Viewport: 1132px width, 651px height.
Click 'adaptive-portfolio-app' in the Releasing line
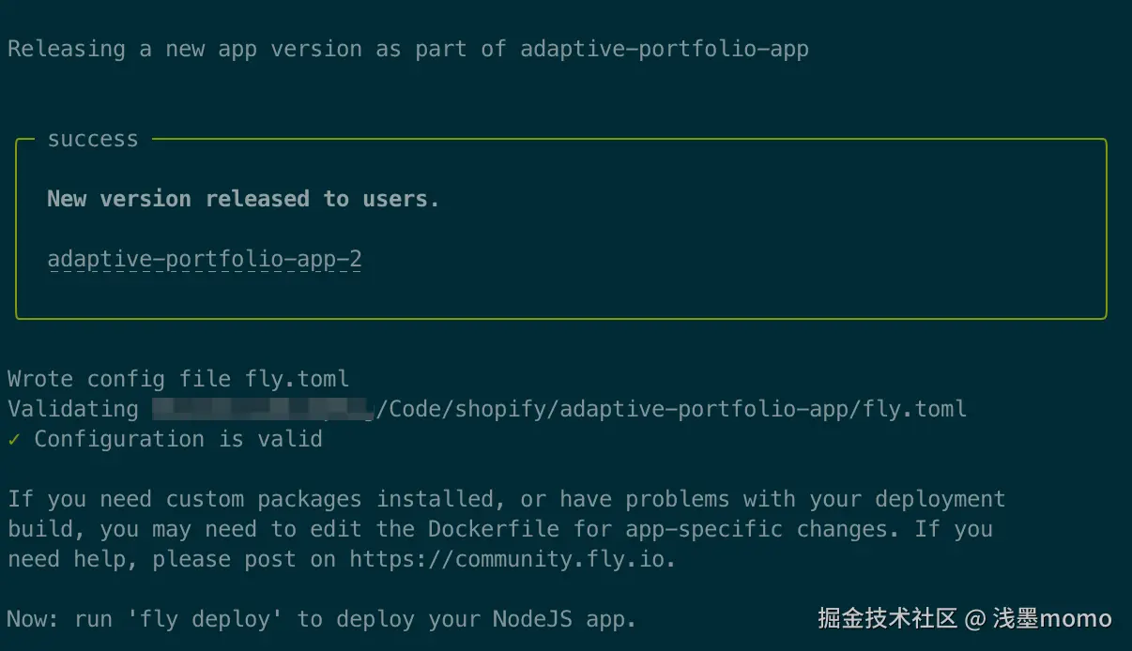pyautogui.click(x=665, y=49)
